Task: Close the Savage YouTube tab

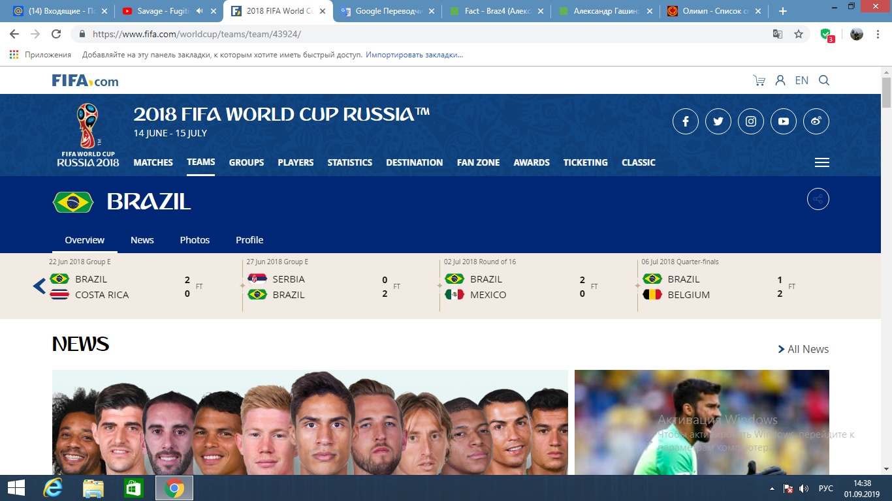Action: click(x=213, y=11)
